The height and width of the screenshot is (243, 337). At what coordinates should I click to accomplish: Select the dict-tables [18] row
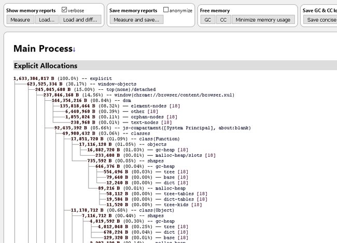coord(157,199)
